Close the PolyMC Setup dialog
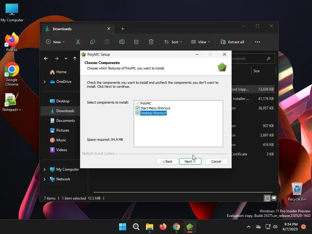Image resolution: width=312 pixels, height=234 pixels. click(x=225, y=54)
